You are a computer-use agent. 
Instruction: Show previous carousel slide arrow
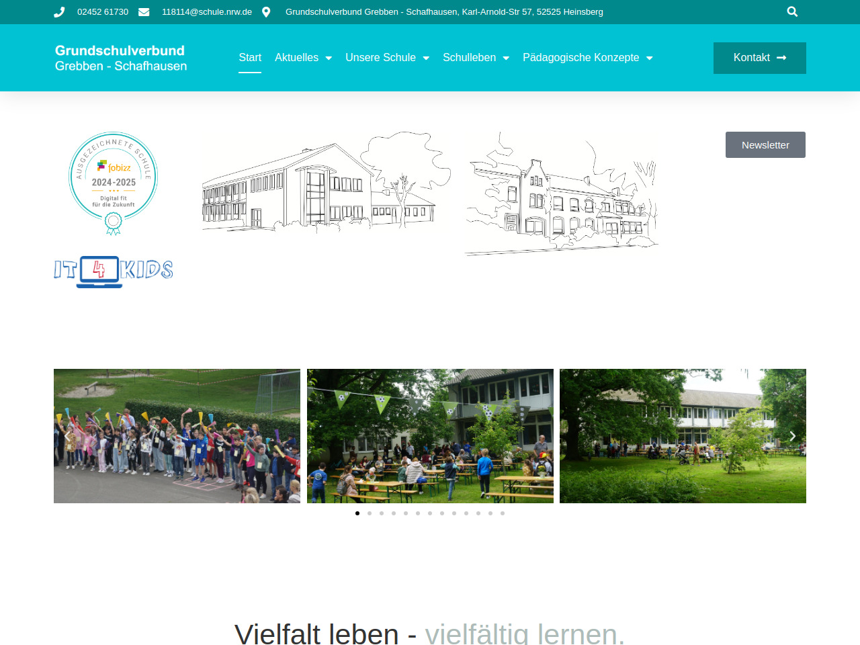[x=67, y=436]
